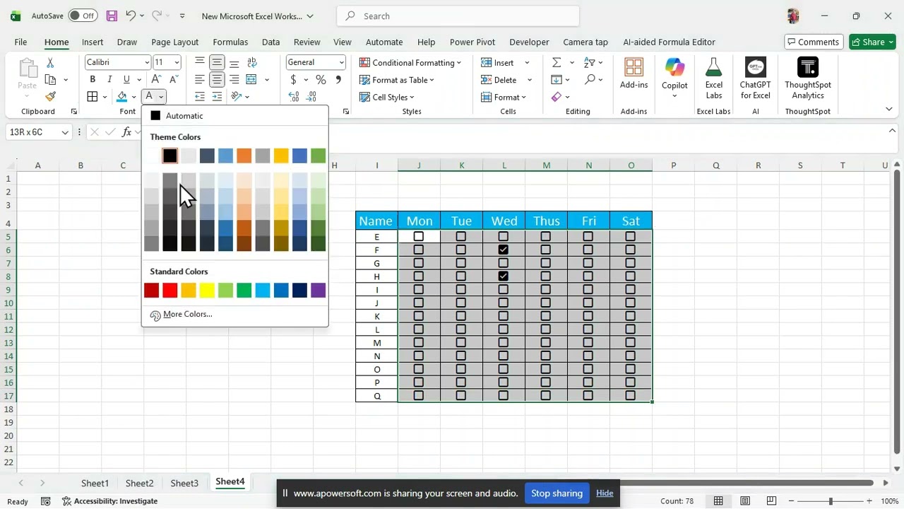Screen dimensions: 904x509
Task: Undo the last action
Action: click(131, 16)
